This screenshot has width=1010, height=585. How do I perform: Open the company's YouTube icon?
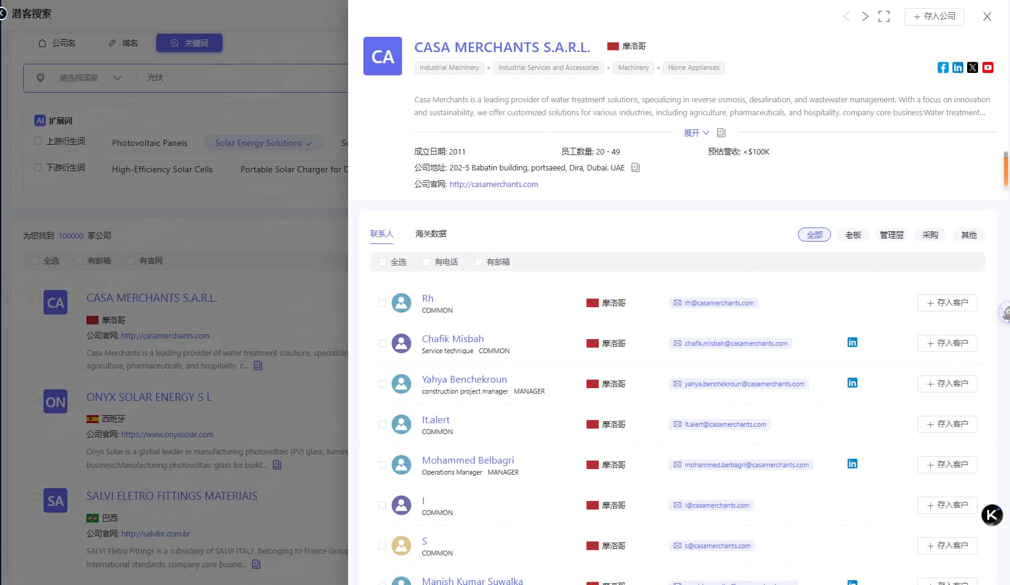(987, 67)
